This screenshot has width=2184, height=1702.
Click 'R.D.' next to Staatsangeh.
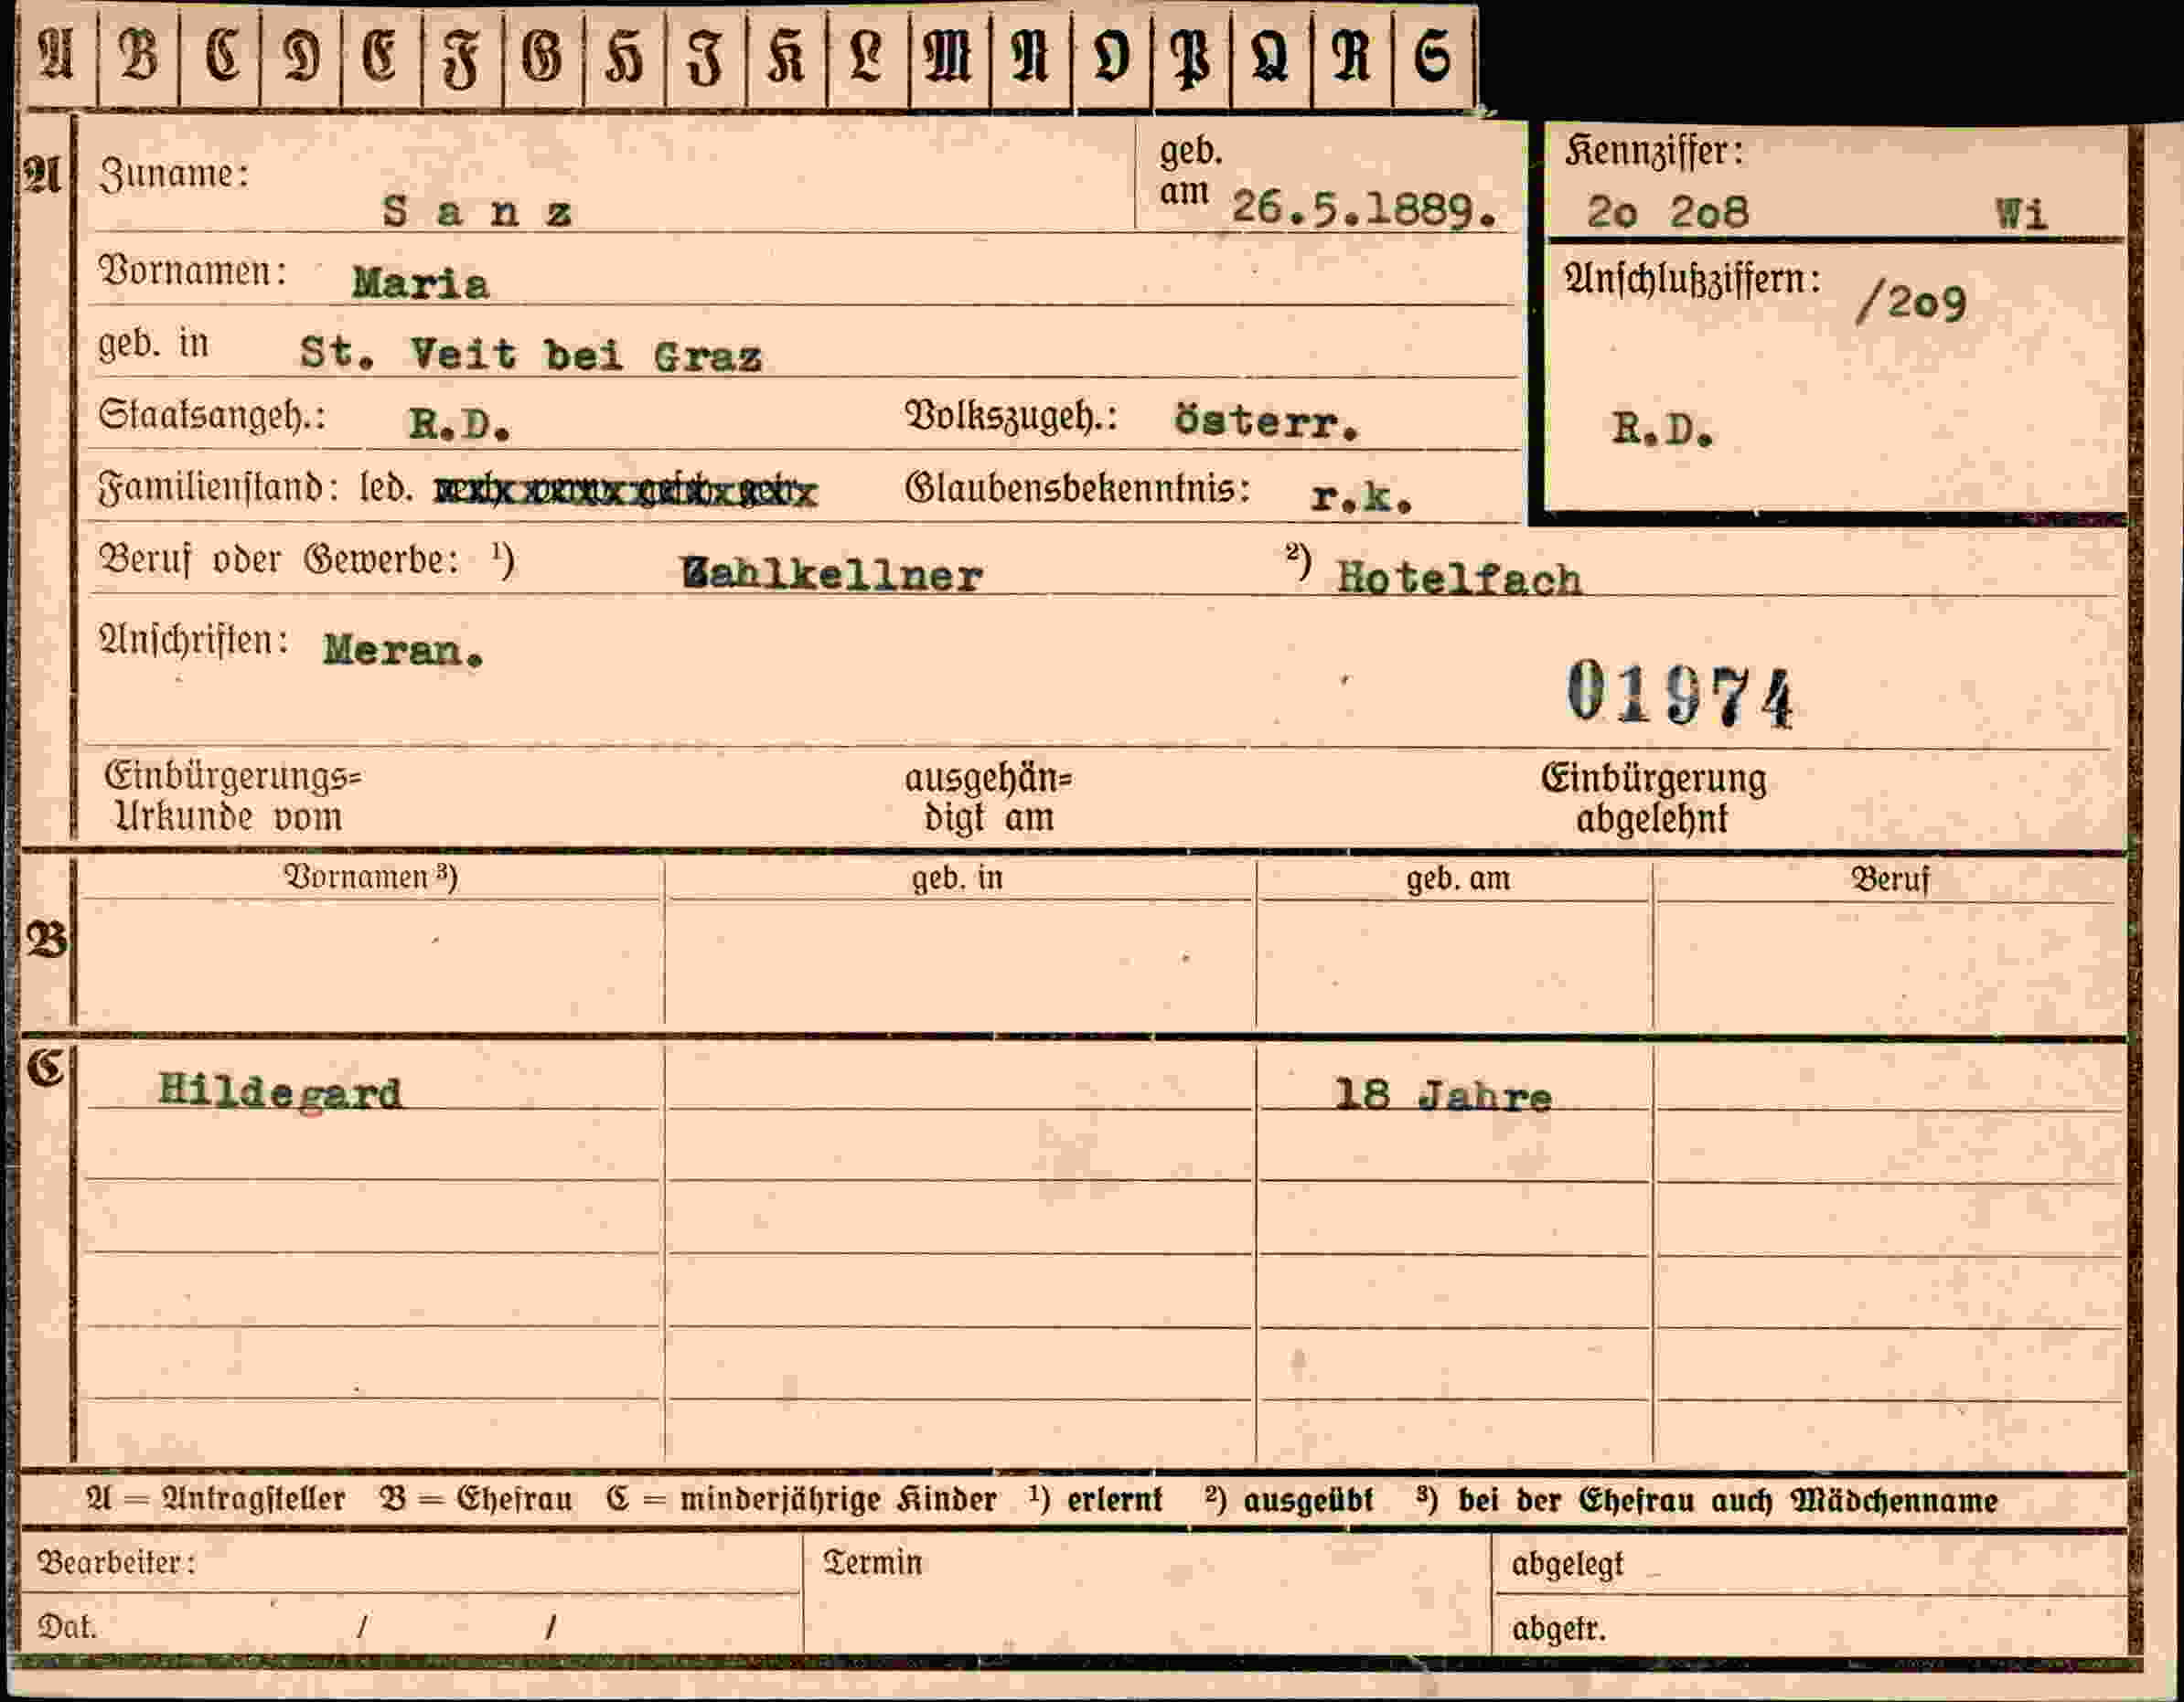point(459,425)
